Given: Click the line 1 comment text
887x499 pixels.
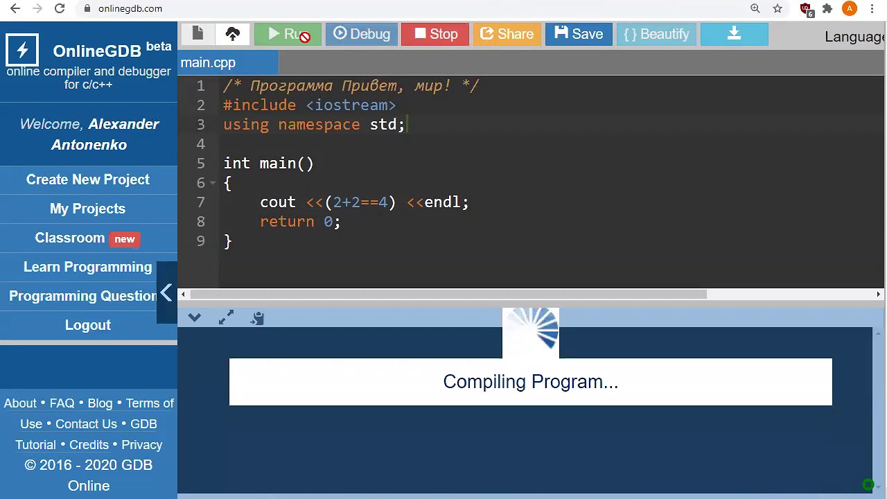Looking at the screenshot, I should pyautogui.click(x=351, y=86).
